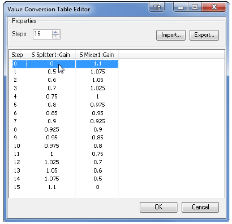Select Splitter1 gain cell in step 14
232x224 pixels.
51,179
